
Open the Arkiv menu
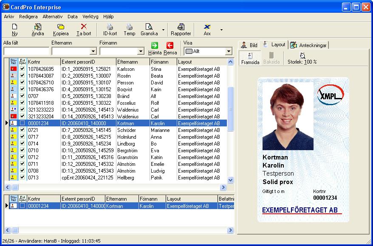click(9, 17)
